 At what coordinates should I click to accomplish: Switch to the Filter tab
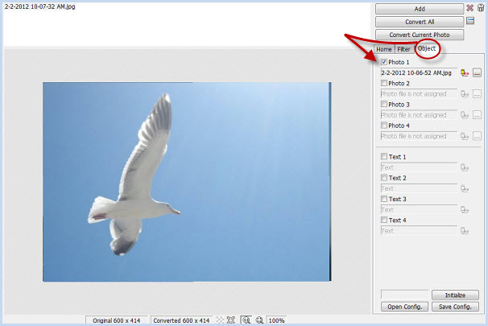tap(403, 49)
